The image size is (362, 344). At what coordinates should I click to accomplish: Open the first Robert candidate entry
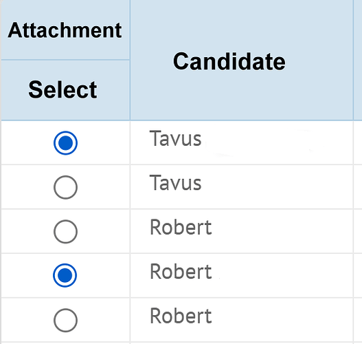coord(181,227)
